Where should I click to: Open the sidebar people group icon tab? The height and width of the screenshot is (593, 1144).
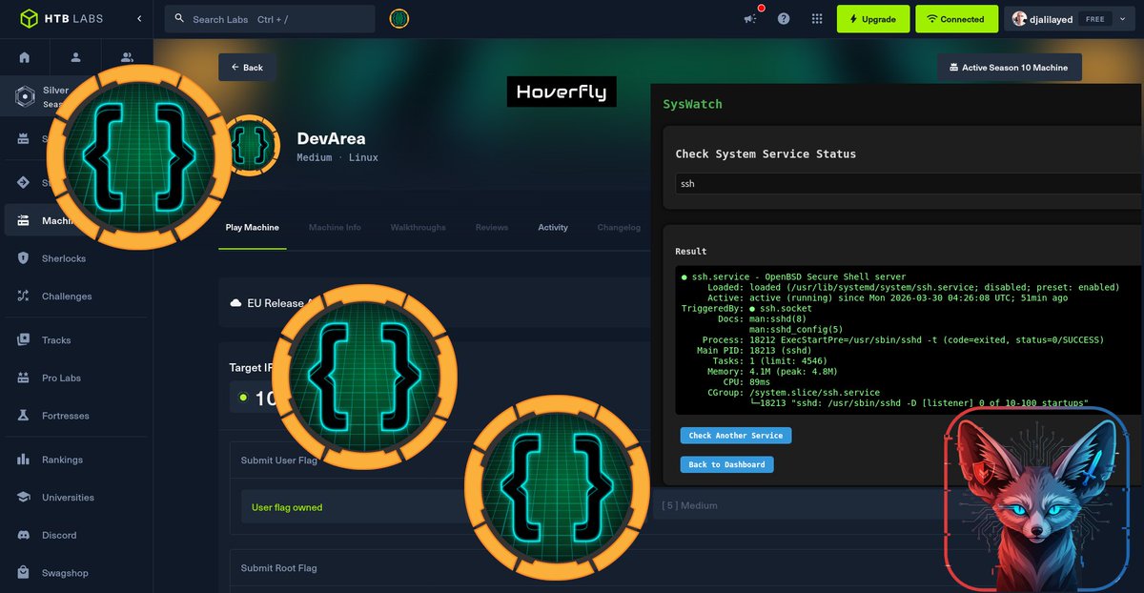click(x=126, y=57)
